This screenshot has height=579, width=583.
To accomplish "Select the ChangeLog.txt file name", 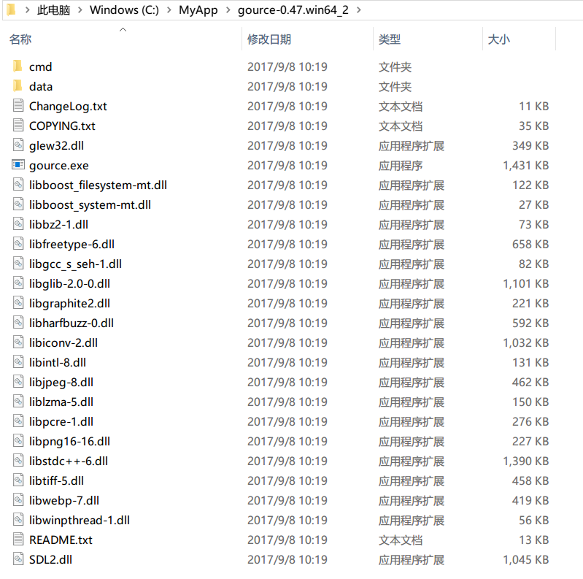I will click(x=68, y=106).
